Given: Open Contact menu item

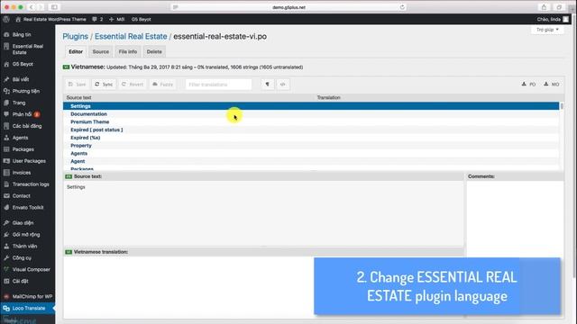Looking at the screenshot, I should point(22,196).
